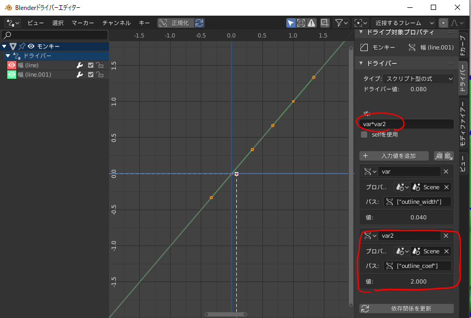The height and width of the screenshot is (318, 471).
Task: Toggle auto normalization refresh icon
Action: (x=199, y=23)
